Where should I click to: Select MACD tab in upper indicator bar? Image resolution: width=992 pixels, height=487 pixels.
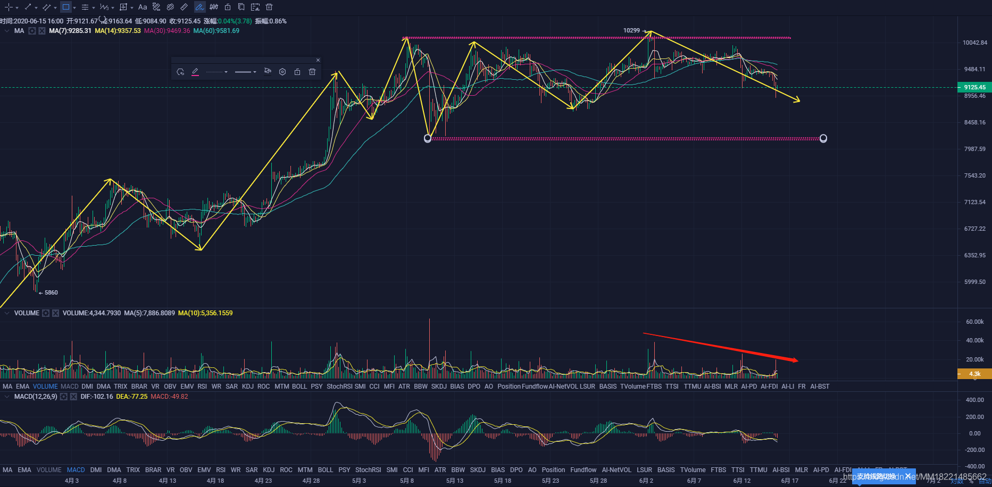(70, 387)
